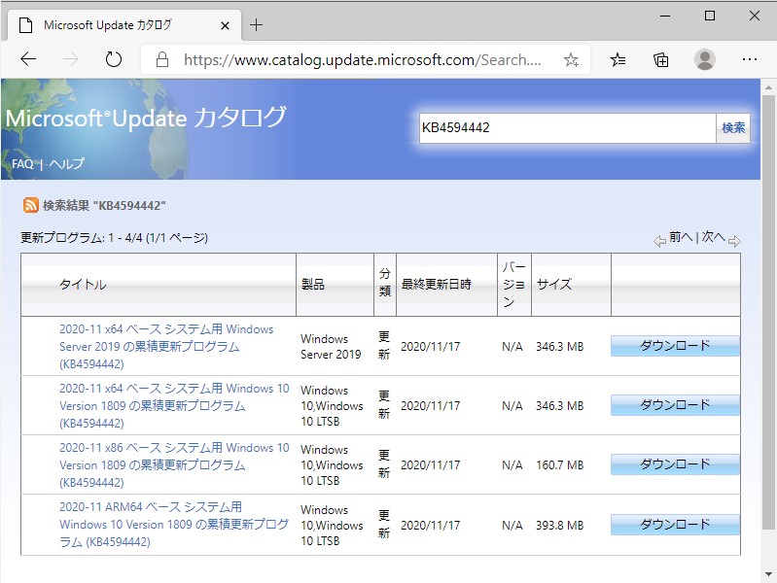Open x64 Windows 10 Version 1809 update link
777x583 pixels.
point(174,406)
